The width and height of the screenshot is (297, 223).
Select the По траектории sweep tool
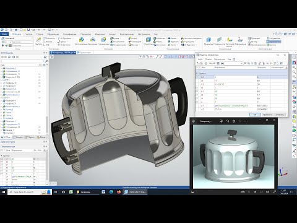pyautogui.click(x=118, y=45)
